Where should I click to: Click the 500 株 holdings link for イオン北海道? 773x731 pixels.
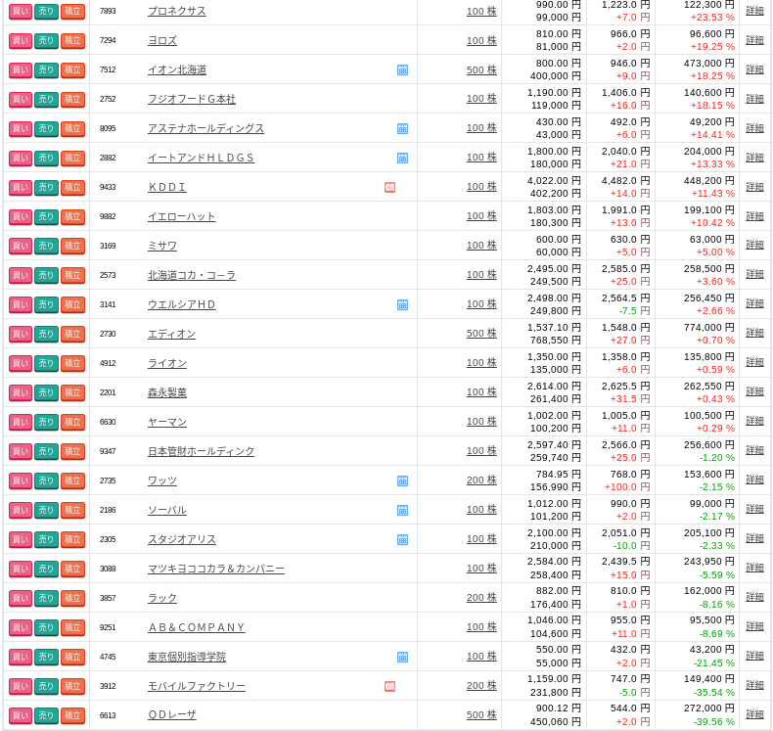click(x=481, y=70)
